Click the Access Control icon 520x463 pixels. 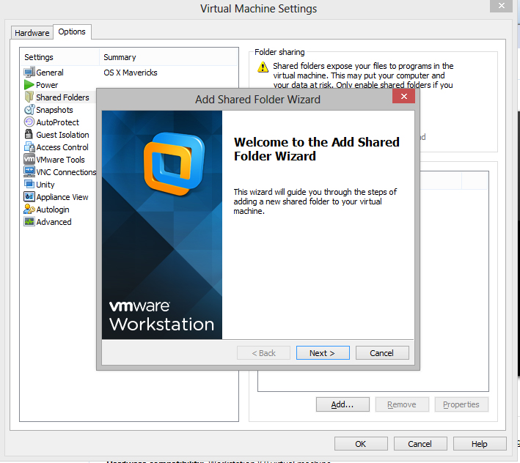pos(29,147)
